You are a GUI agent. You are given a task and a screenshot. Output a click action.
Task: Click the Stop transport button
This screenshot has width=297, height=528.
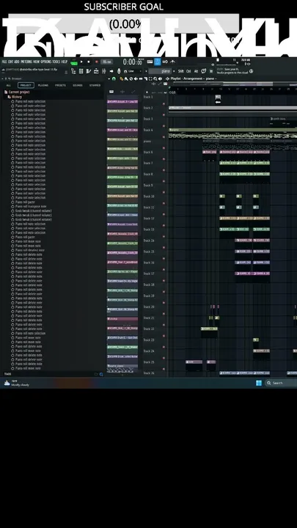click(x=89, y=62)
